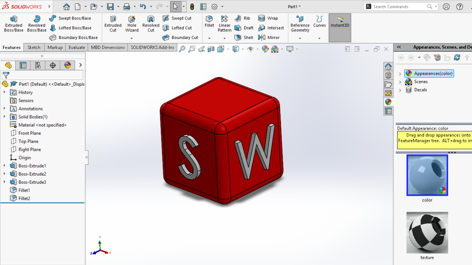
Task: Choose the Lofted Boss/Base command
Action: point(70,28)
